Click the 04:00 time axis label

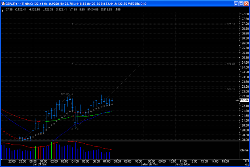point(75,161)
